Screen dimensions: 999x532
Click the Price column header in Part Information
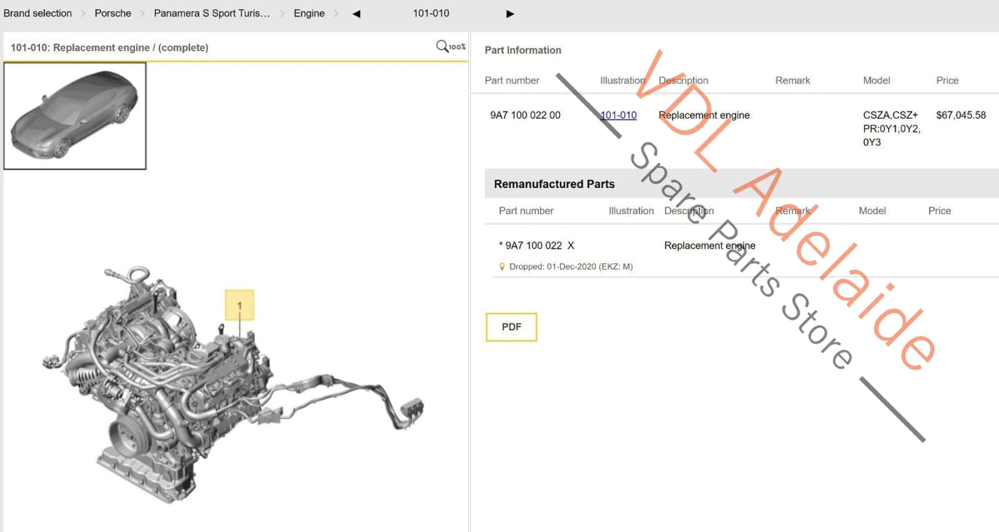[x=947, y=81]
